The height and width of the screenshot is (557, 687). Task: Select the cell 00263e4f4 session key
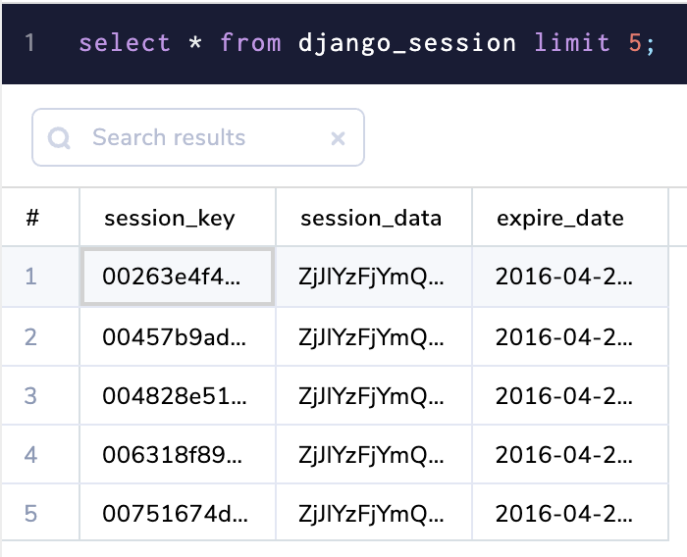point(177,277)
